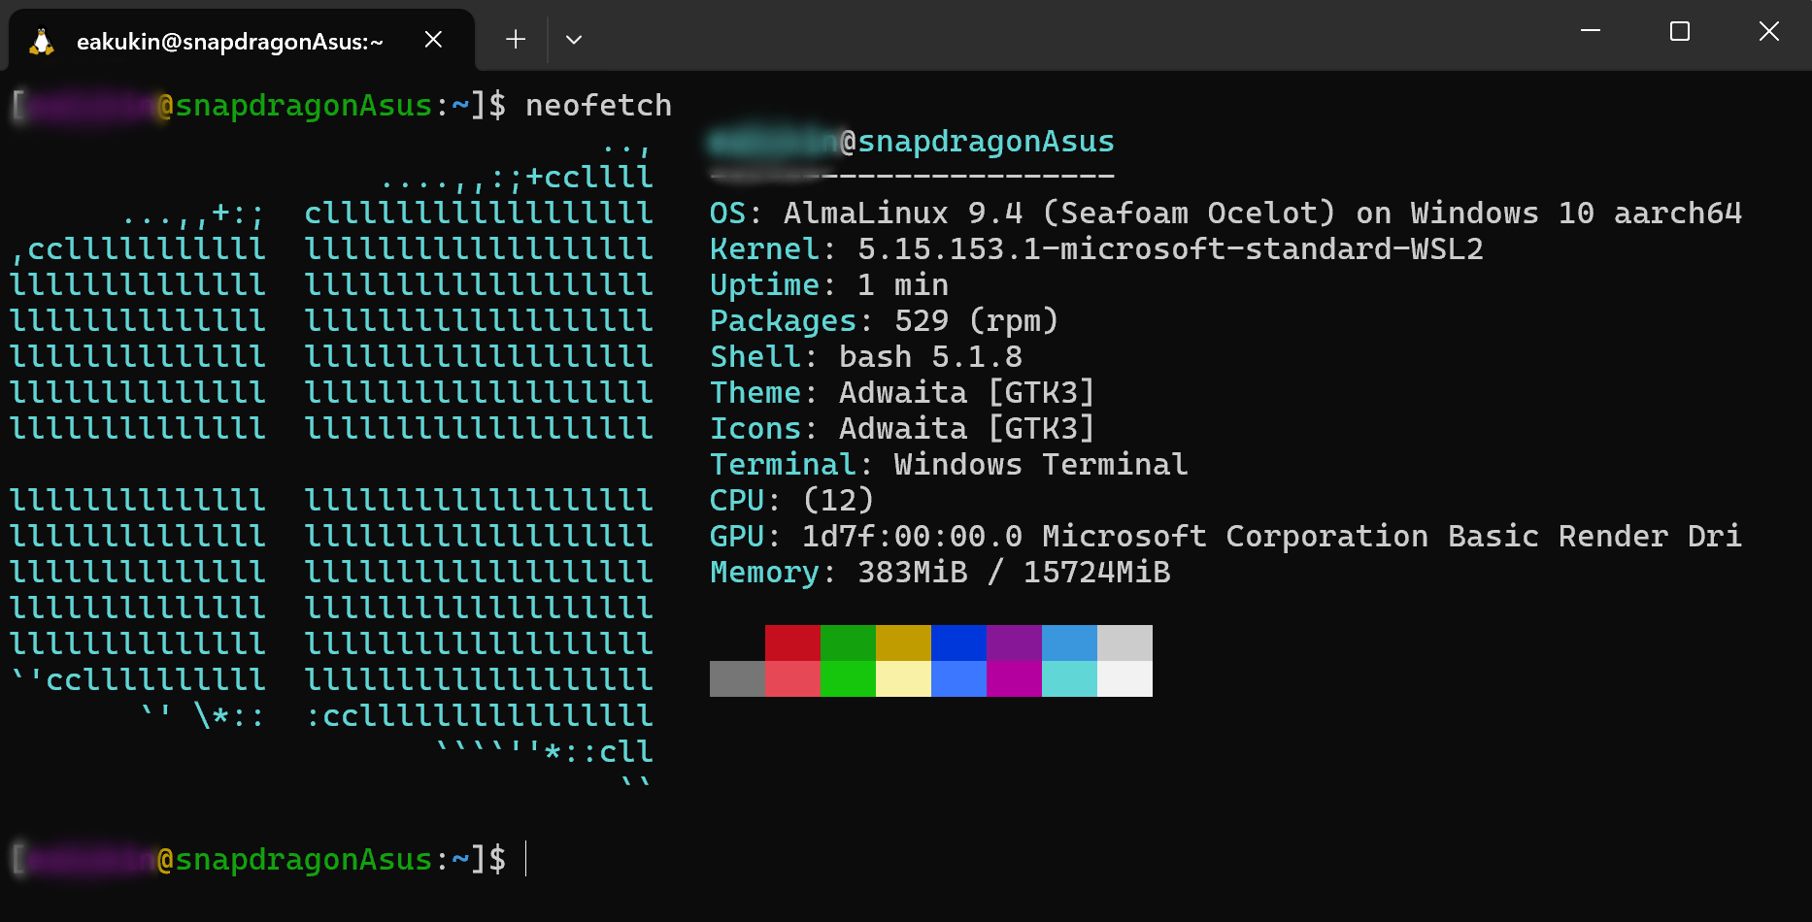Click the GPU Microsoft Corporation Basic Render line
The height and width of the screenshot is (922, 1812).
click(x=1225, y=536)
